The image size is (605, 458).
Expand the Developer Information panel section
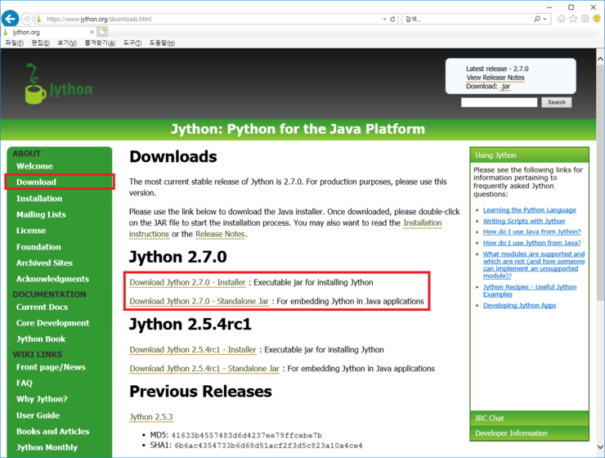pos(529,433)
